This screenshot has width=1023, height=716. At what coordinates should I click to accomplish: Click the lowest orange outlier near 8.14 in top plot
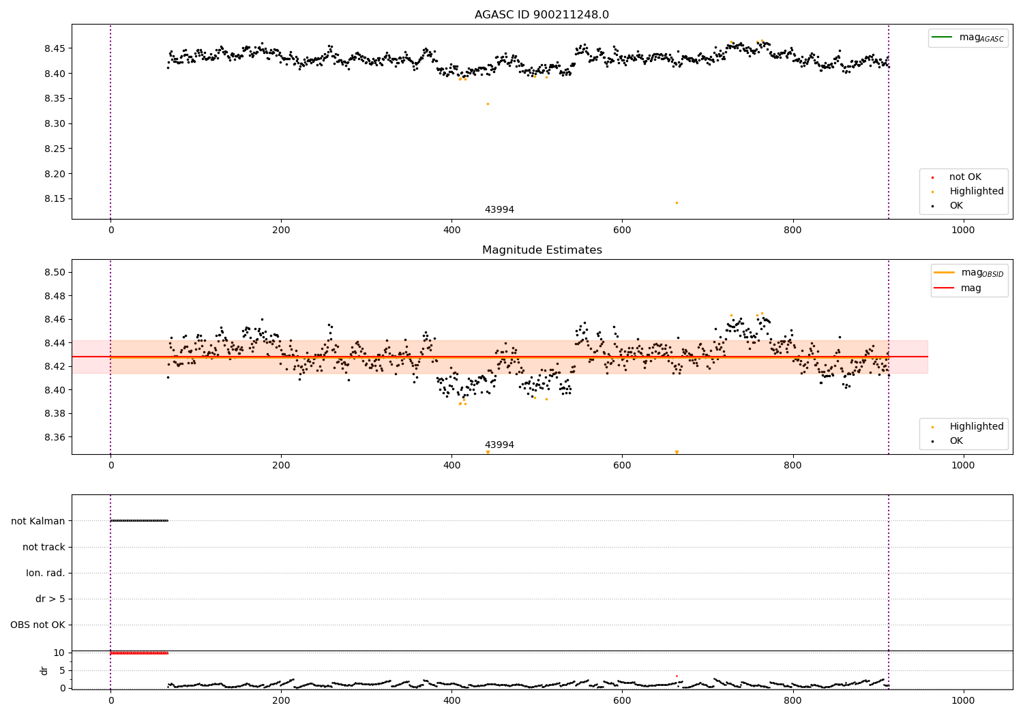point(677,203)
